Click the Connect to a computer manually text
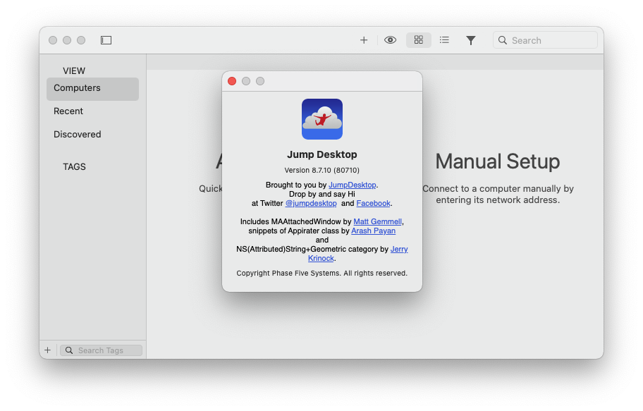643x411 pixels. 498,195
